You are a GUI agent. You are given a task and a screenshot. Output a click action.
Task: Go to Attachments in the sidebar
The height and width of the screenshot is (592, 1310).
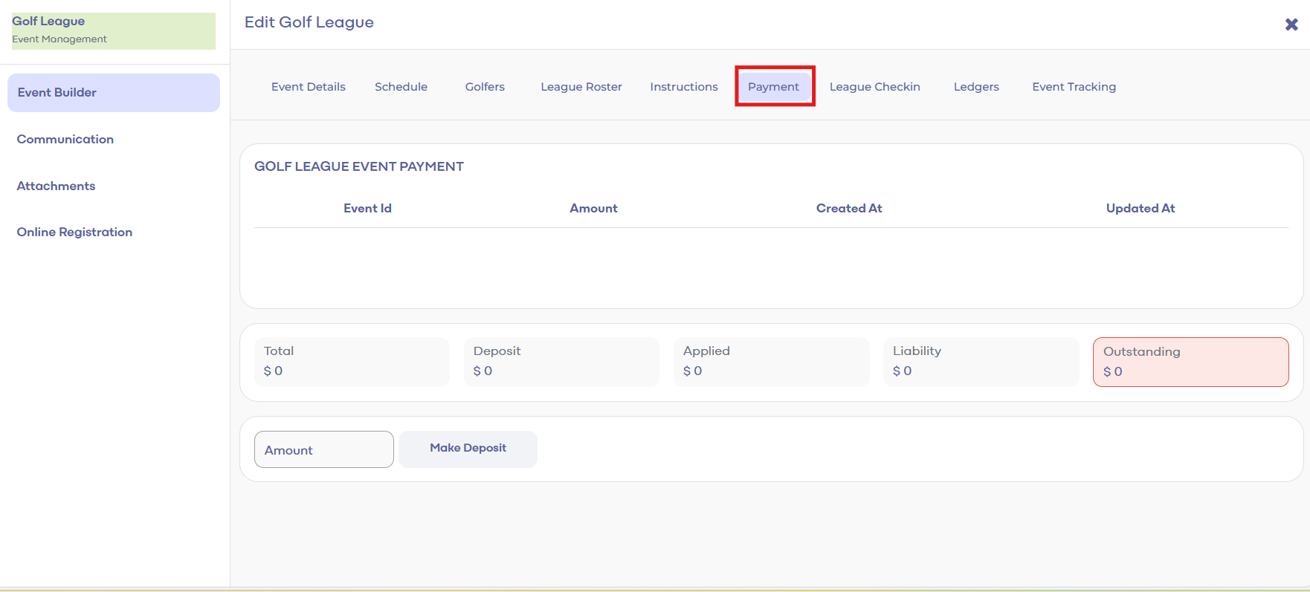(x=57, y=186)
